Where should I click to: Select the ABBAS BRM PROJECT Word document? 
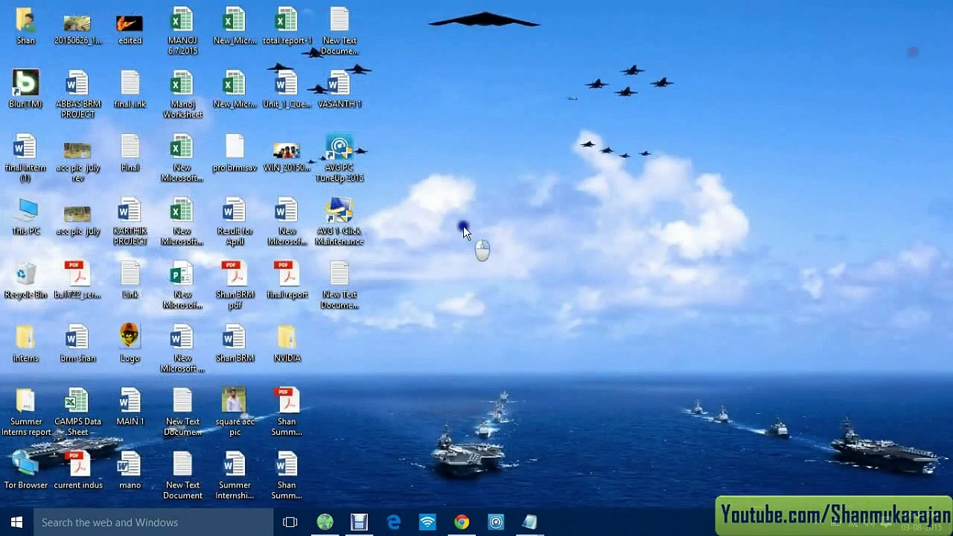[77, 95]
